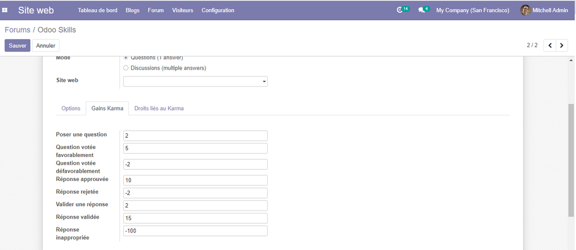
Task: Click the Sauver button
Action: coord(17,45)
